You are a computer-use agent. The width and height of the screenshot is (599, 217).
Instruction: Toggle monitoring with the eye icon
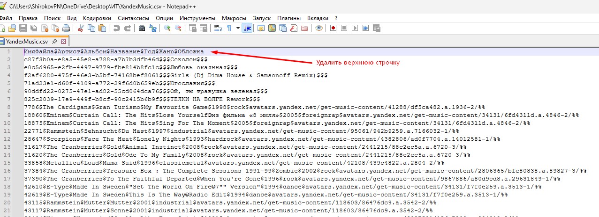pyautogui.click(x=319, y=28)
